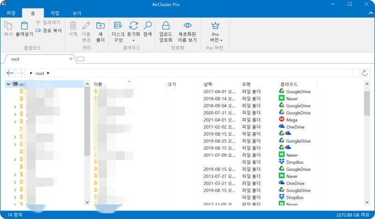Sort by Type (유형) column header
The height and width of the screenshot is (219, 375).
[x=246, y=84]
